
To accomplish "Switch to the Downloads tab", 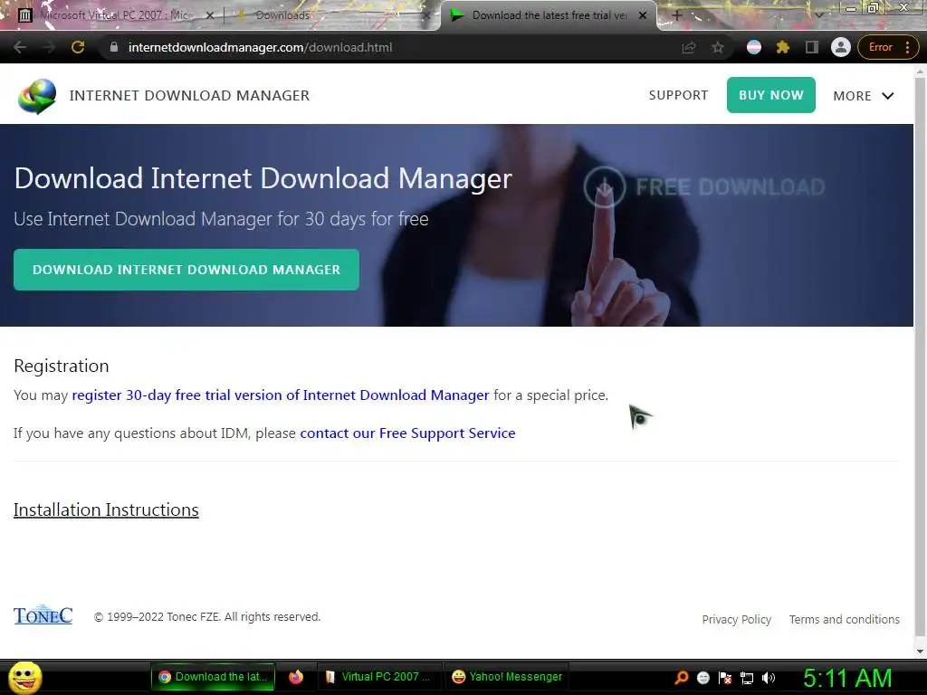I will pos(331,15).
